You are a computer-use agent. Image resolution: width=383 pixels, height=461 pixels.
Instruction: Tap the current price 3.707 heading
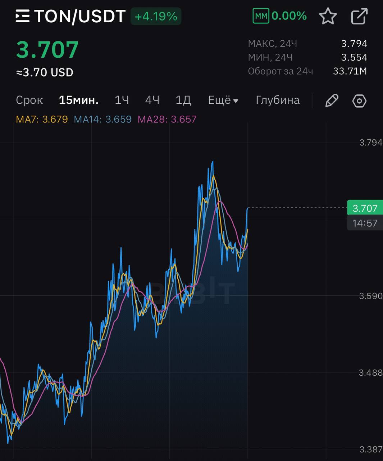pos(47,50)
